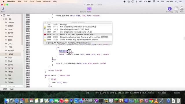Select the S34W item in the sidebar

10,65
